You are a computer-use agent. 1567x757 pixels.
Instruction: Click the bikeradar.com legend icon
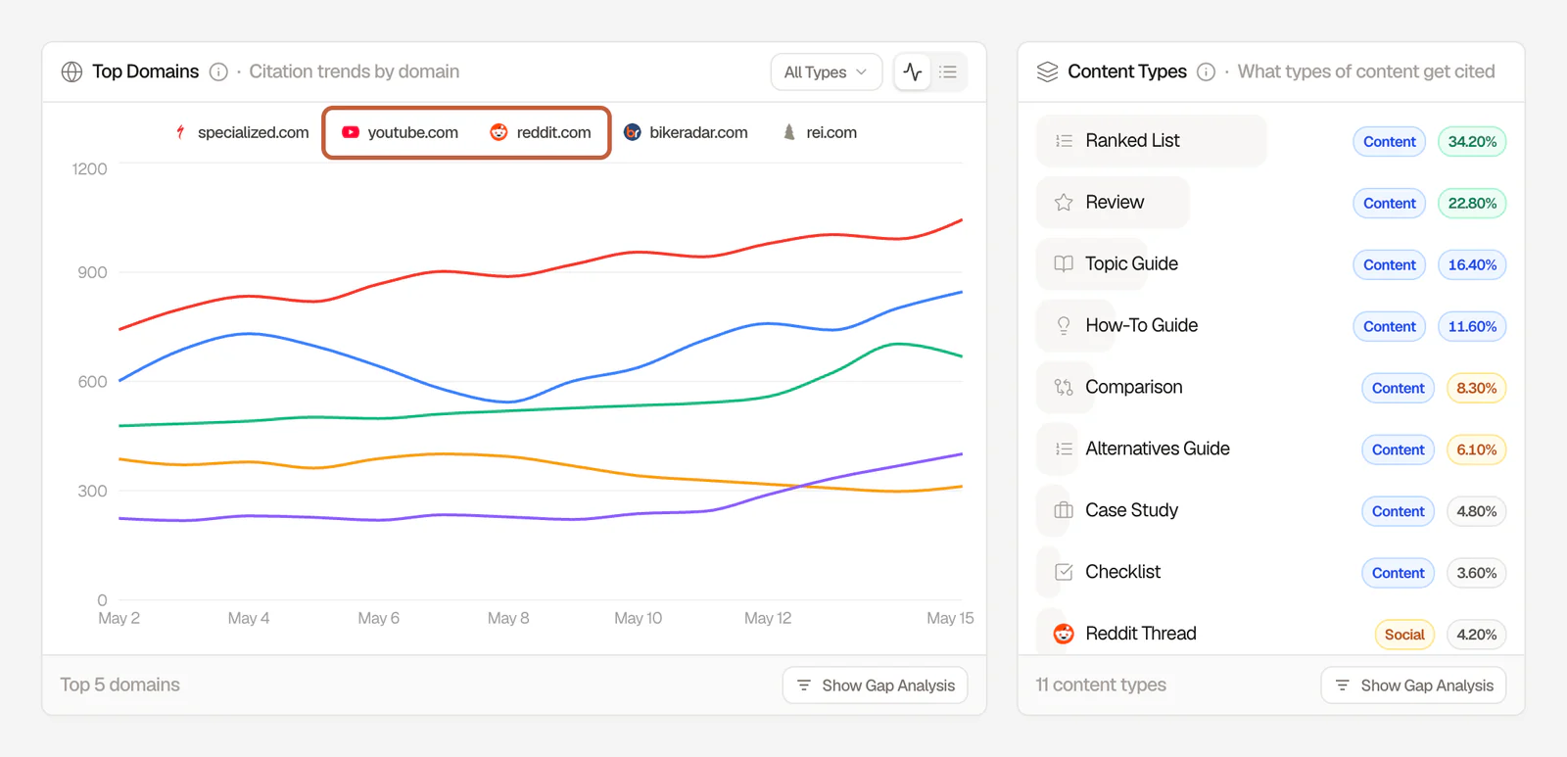pyautogui.click(x=633, y=132)
